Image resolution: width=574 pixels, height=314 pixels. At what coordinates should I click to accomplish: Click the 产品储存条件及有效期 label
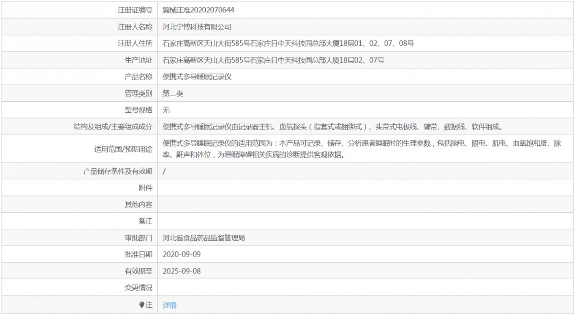(118, 171)
